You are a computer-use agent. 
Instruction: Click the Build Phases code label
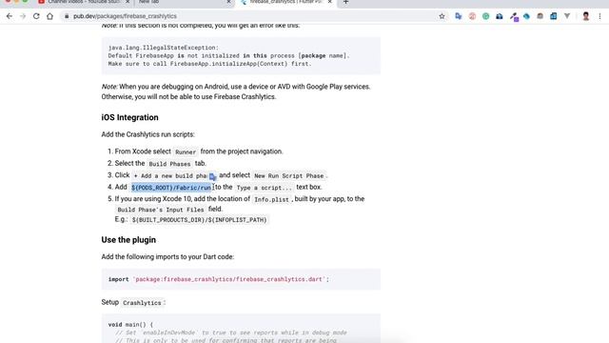click(169, 164)
